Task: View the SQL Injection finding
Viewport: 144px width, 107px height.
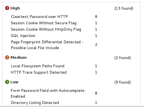Action: coord(23,36)
